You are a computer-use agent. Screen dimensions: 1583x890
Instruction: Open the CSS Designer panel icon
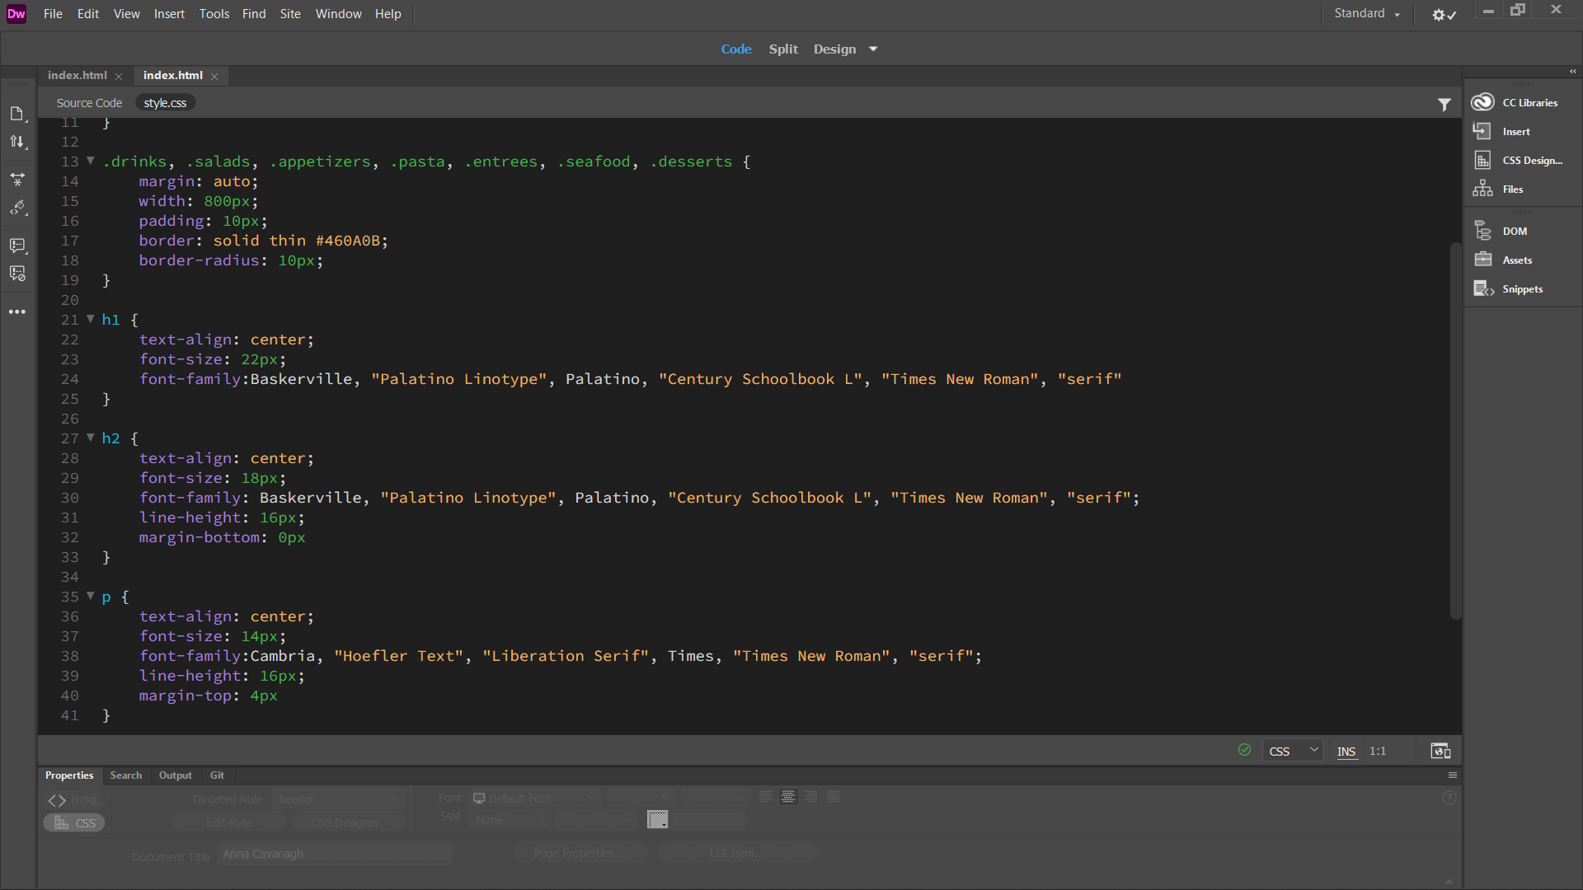pyautogui.click(x=1482, y=160)
